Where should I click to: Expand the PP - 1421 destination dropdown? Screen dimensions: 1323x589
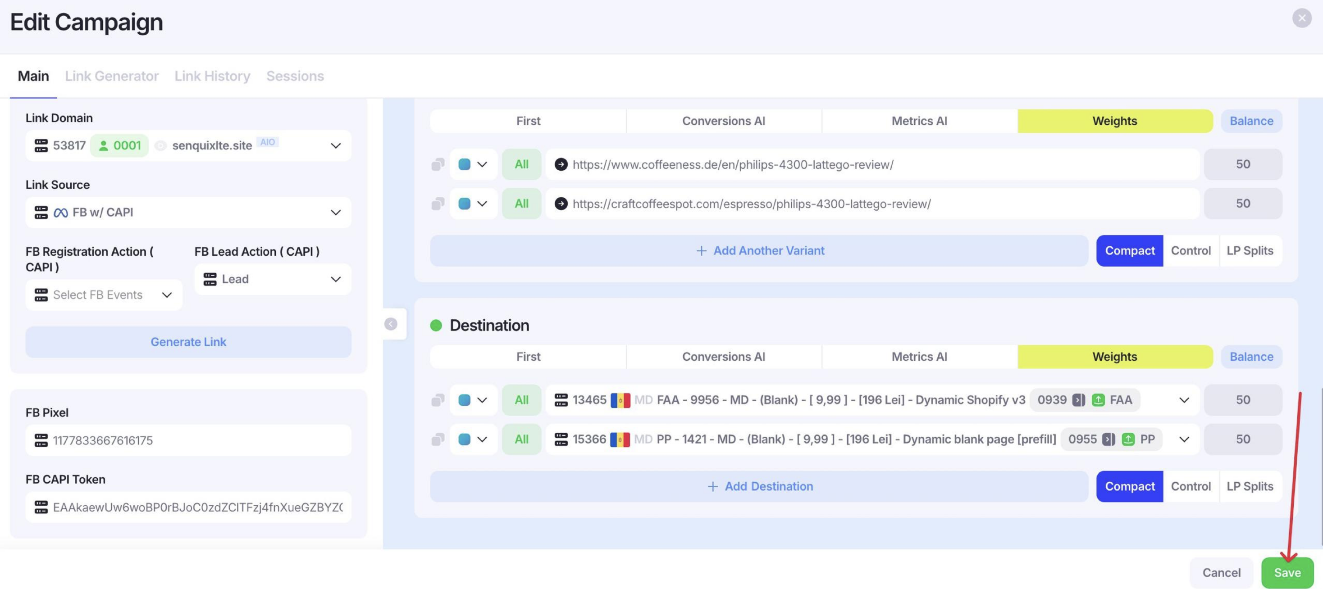pyautogui.click(x=1184, y=439)
